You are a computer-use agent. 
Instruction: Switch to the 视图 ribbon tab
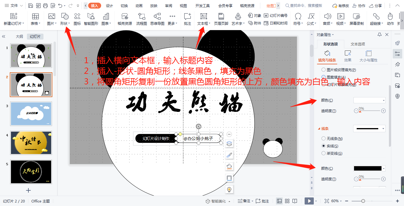(x=183, y=6)
